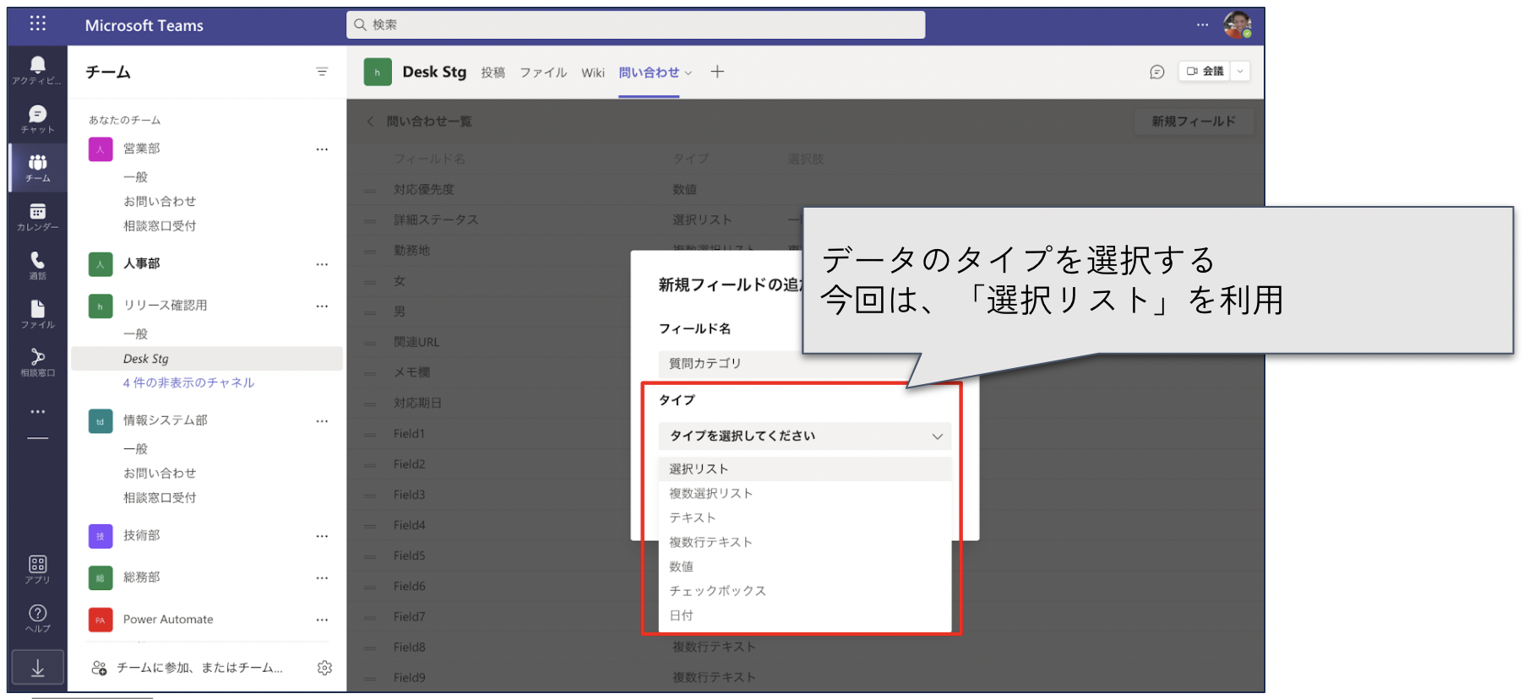
Task: Open more options for 技術部 team
Action: pos(322,536)
